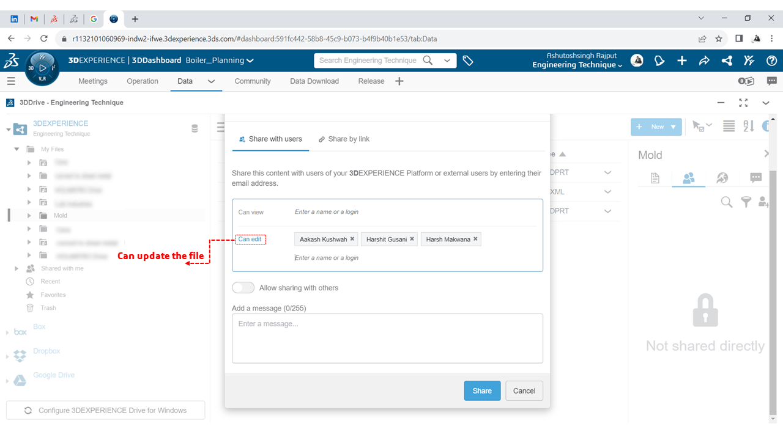This screenshot has height=440, width=783.
Task: Click the filter funnel in Mold panel
Action: [x=746, y=202]
